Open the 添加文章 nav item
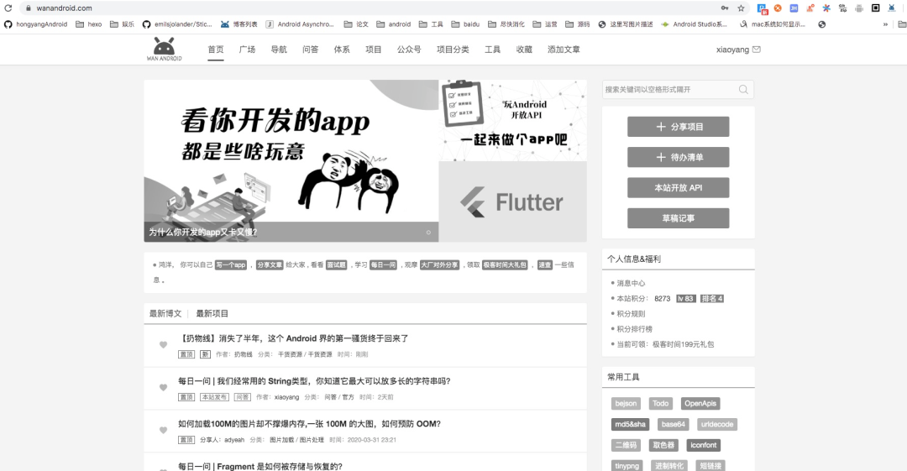This screenshot has width=907, height=471. 564,50
